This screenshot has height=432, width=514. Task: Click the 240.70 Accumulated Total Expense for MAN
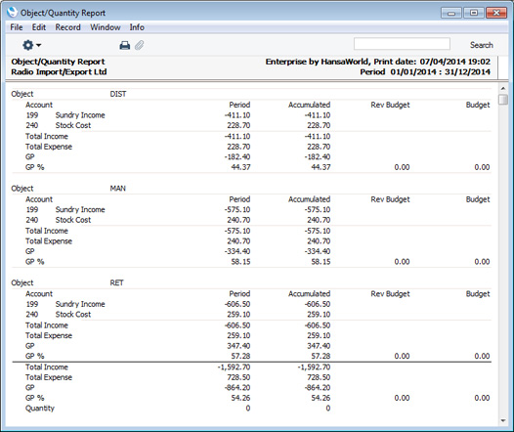(x=319, y=241)
